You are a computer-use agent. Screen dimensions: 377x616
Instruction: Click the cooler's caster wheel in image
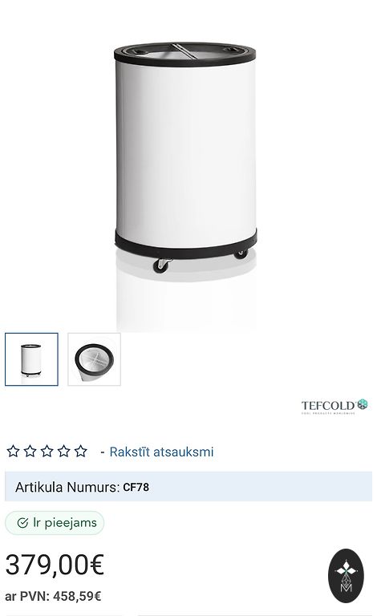pyautogui.click(x=161, y=265)
